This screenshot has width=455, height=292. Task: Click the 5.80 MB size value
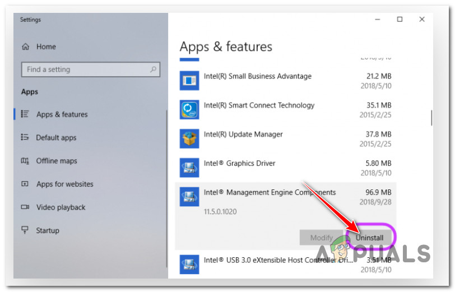[x=378, y=163]
